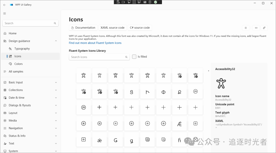Expand the Collections section
276x153 pixels.
(30, 90)
